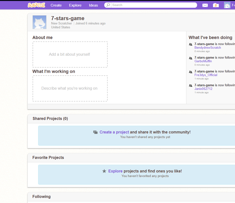Image resolution: width=235 pixels, height=203 pixels.
Task: Open Janix062712 profile link
Action: (203, 89)
